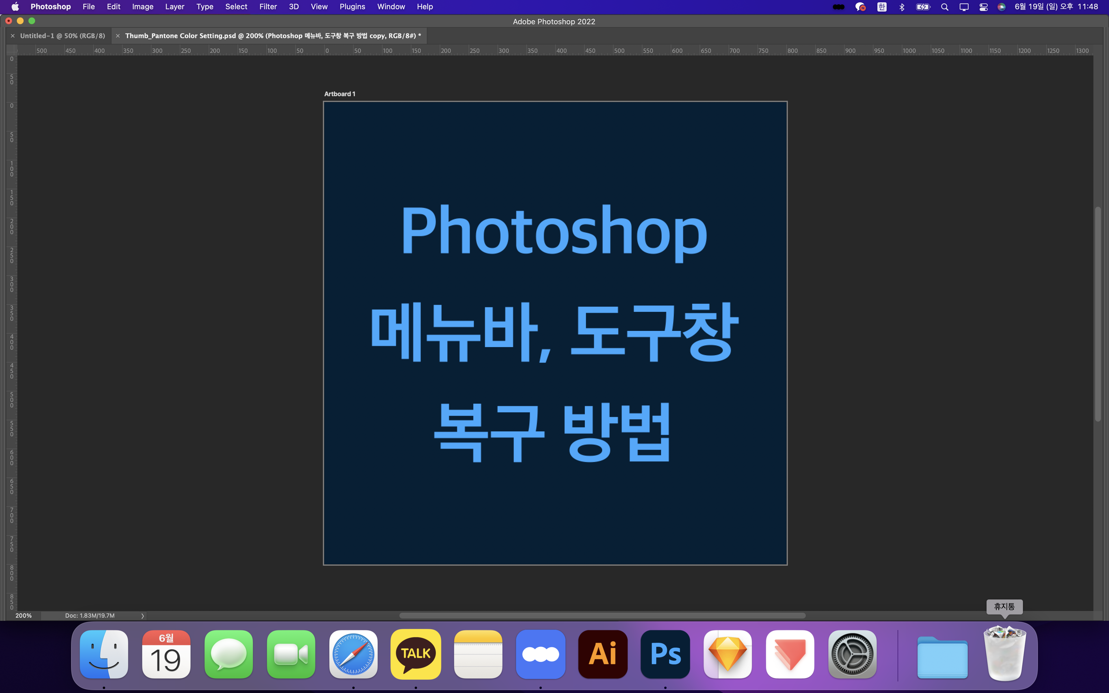Open the Image menu
1109x693 pixels.
tap(142, 6)
